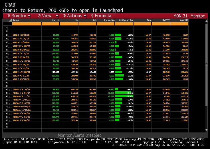Screen dimensions: 210x149
Task: Click current price 89.901 cell
Action: coord(56,90)
